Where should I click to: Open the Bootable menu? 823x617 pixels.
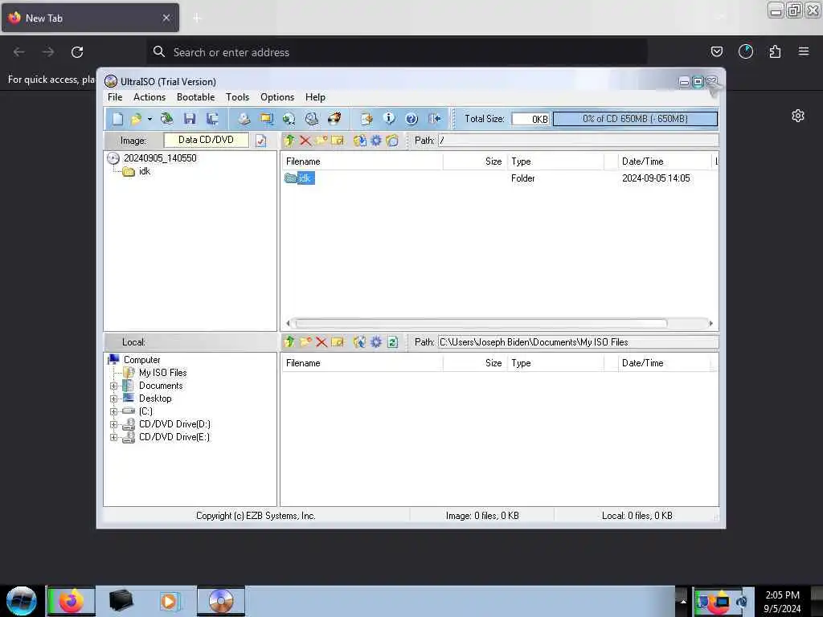[x=195, y=97]
